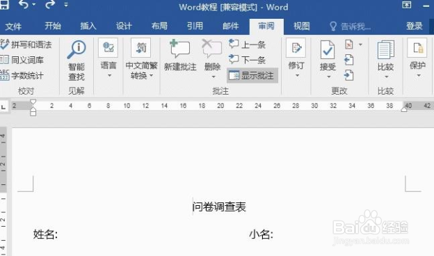
Task: Toggle 显示批注 show comments
Action: tap(252, 75)
